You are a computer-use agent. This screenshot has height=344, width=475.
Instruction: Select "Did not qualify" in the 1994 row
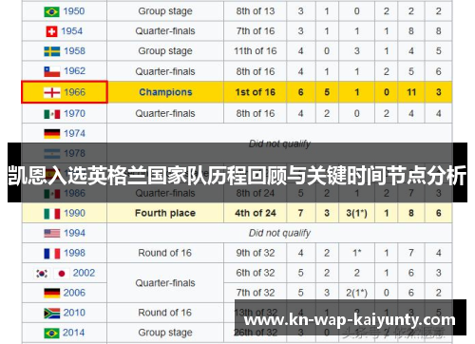click(279, 233)
